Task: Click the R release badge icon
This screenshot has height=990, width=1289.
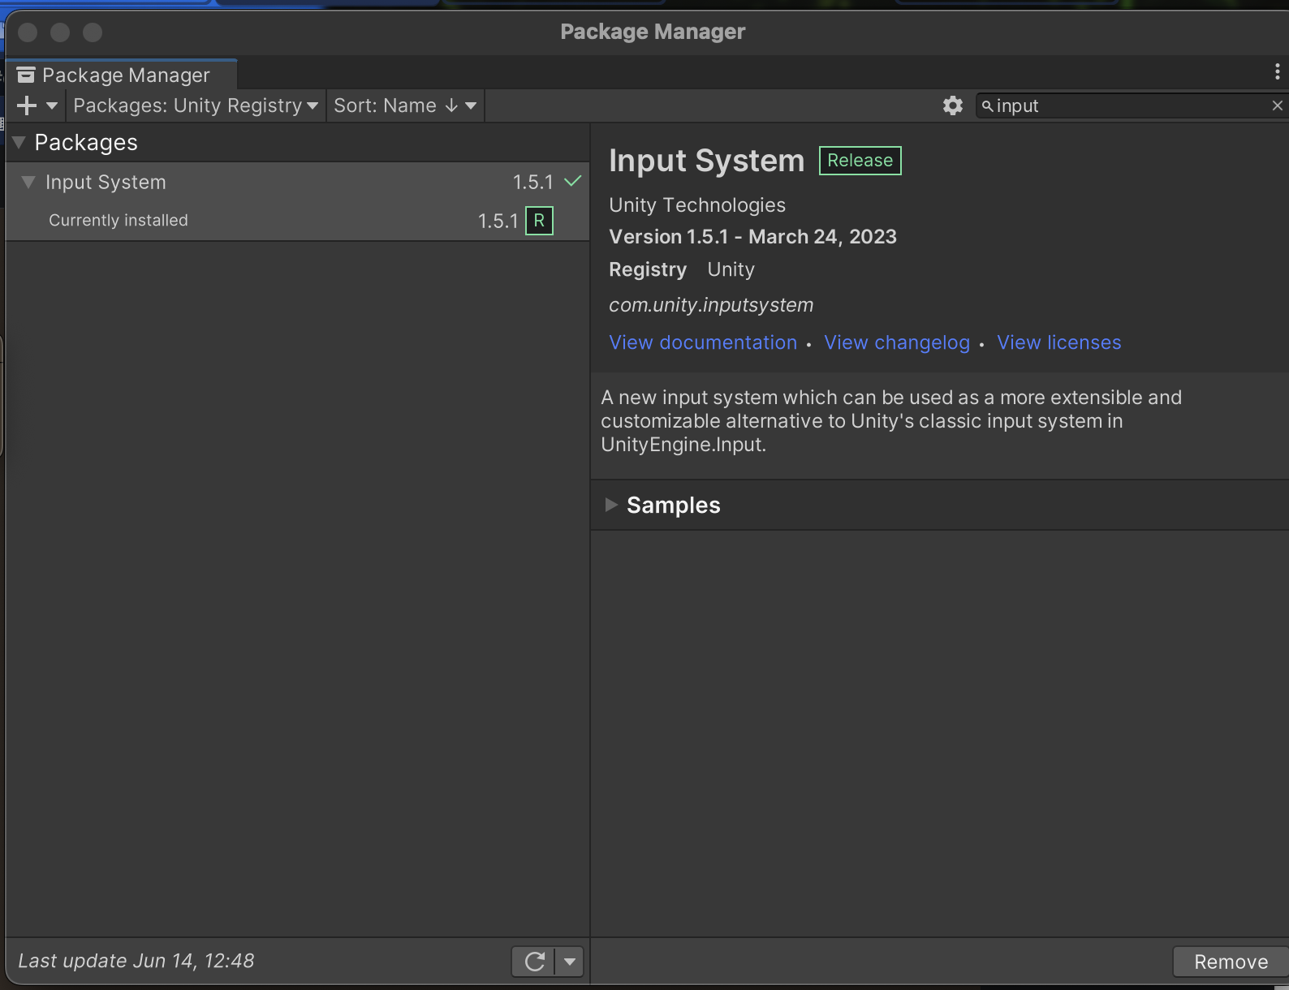Action: click(x=539, y=221)
